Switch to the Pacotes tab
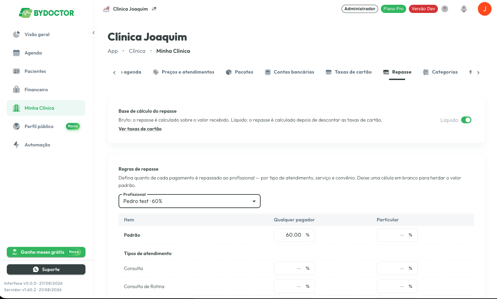The height and width of the screenshot is (299, 497). pyautogui.click(x=239, y=72)
